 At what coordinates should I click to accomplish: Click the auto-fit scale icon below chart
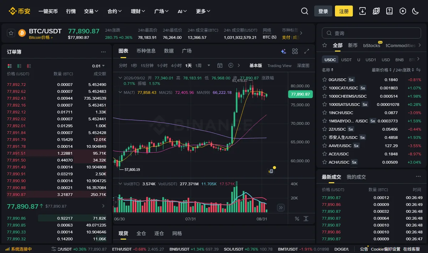306,219
